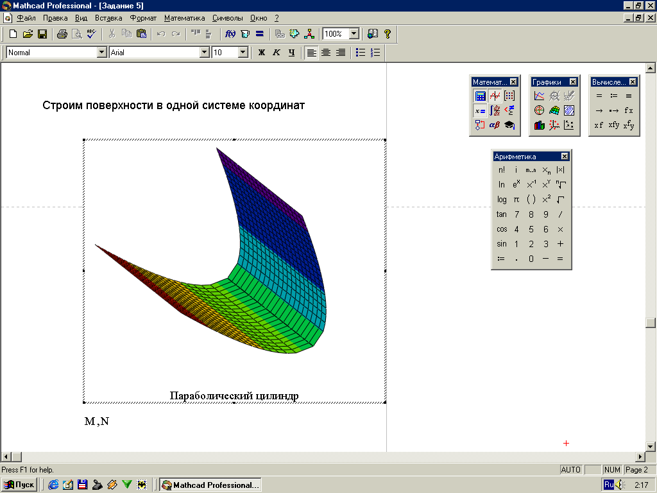Click horizontal scrollbar left arrow
This screenshot has width=657, height=493.
click(x=6, y=457)
